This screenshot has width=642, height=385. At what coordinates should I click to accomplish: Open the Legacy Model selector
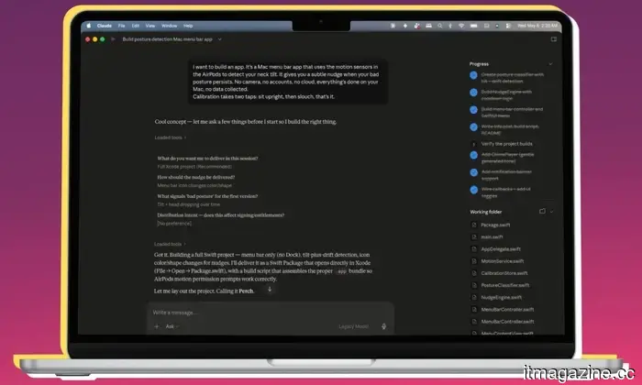(354, 326)
